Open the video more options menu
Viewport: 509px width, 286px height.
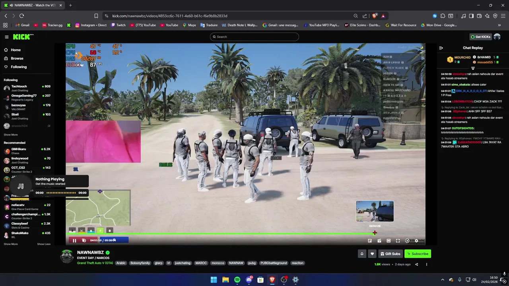(427, 264)
